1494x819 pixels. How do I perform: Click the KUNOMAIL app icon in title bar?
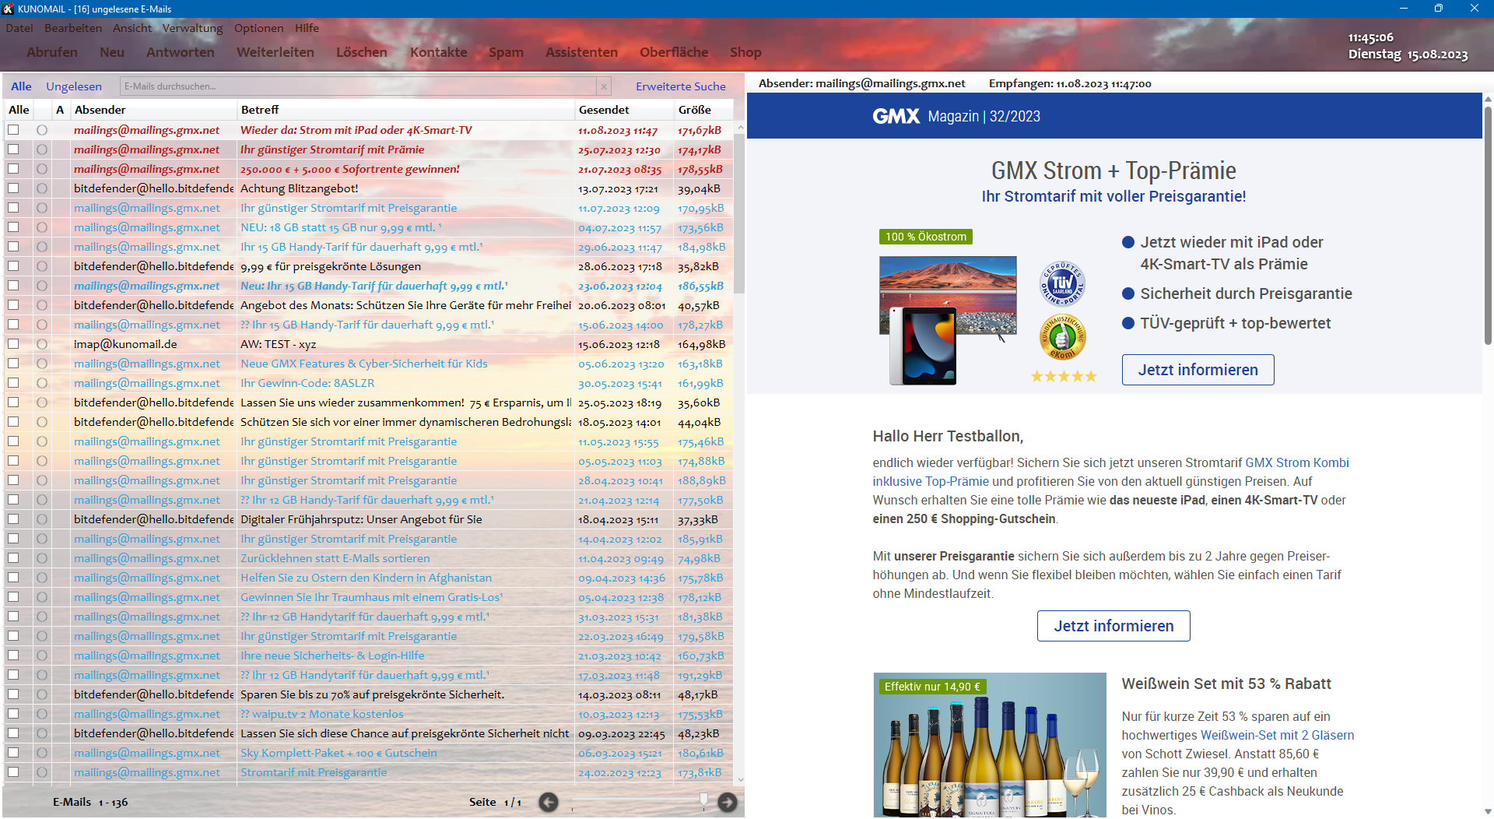click(x=9, y=9)
